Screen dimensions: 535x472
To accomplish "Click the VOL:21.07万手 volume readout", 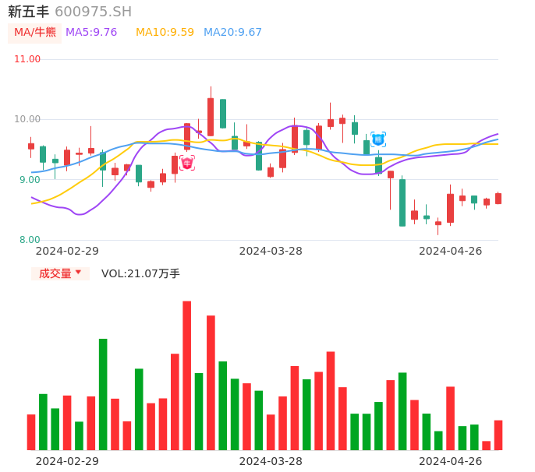I will coord(140,273).
